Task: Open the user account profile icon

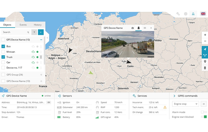Action: click(x=193, y=14)
